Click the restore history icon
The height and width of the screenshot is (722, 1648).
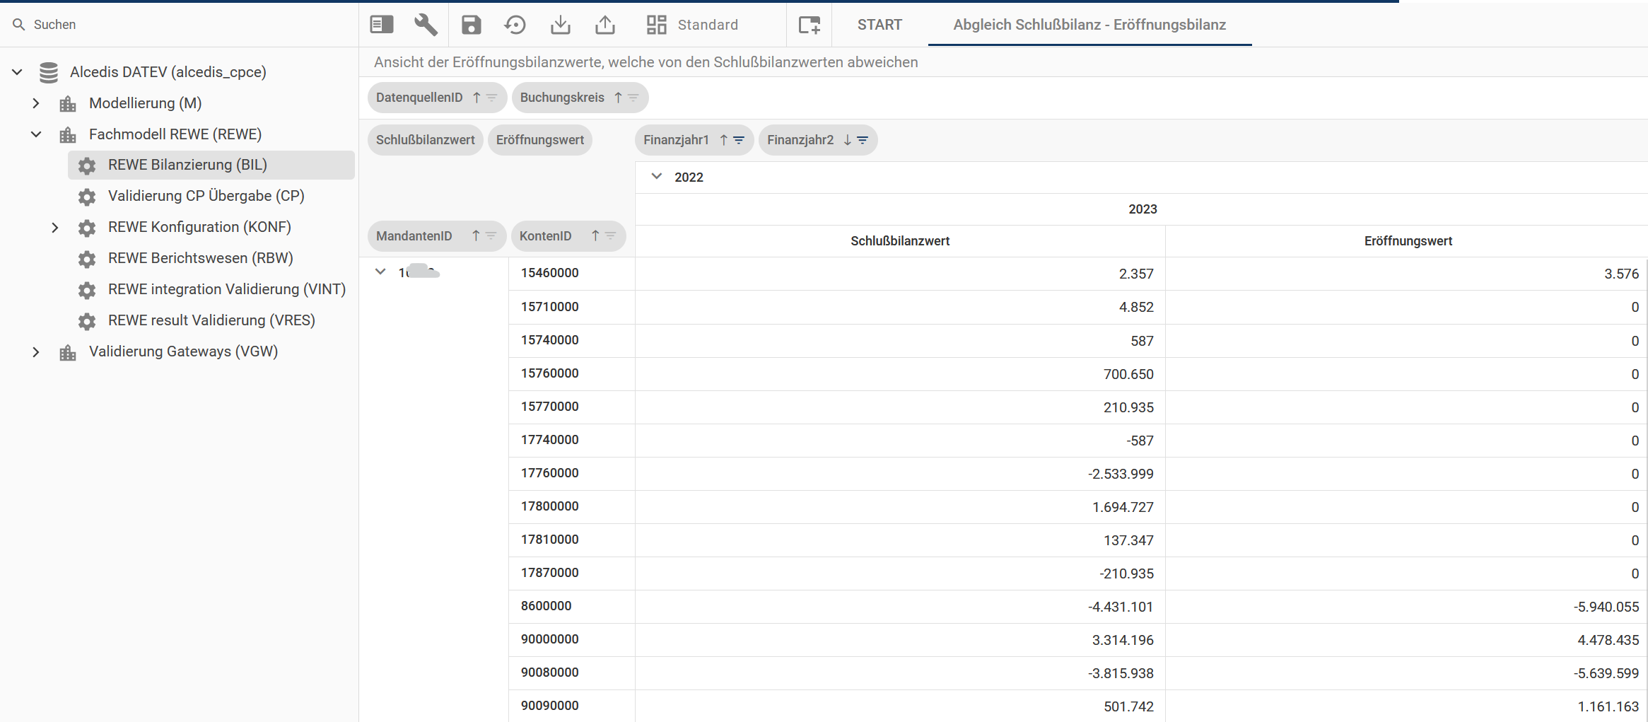(515, 25)
